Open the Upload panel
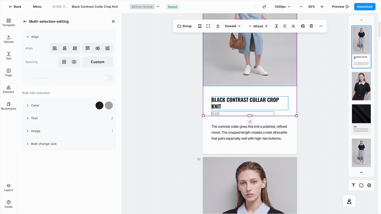Viewport: 381px width, 214px height. 9,39
